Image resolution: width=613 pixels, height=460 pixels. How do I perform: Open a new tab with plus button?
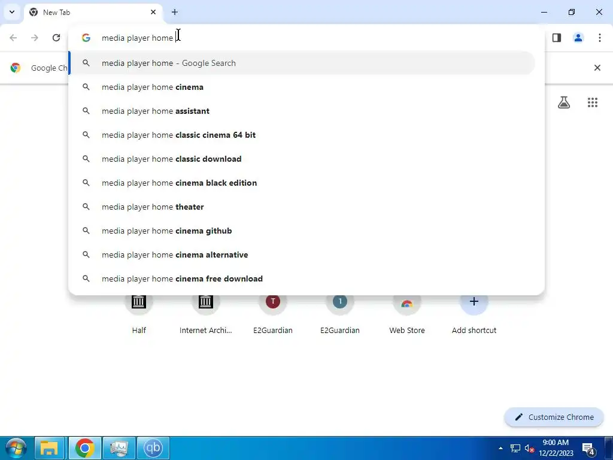(x=175, y=12)
